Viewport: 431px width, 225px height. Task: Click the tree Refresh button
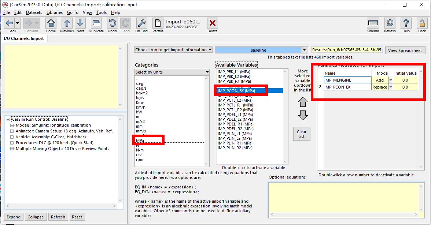coord(58,217)
